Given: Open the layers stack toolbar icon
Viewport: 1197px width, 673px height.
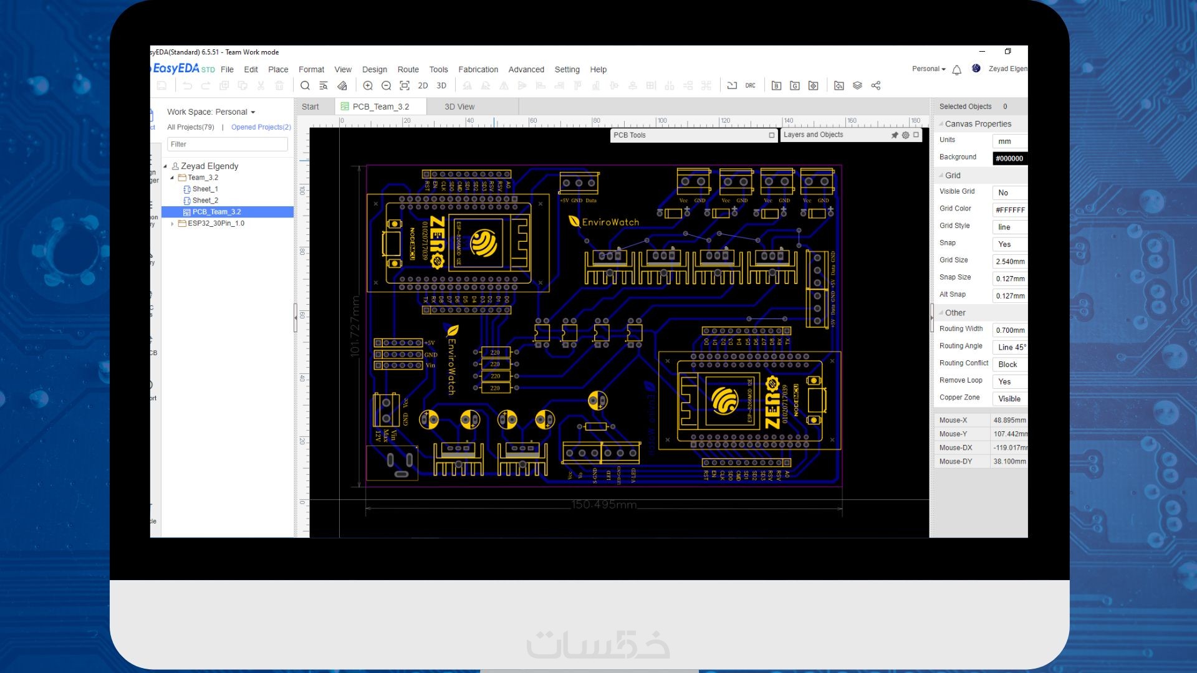Looking at the screenshot, I should [857, 86].
